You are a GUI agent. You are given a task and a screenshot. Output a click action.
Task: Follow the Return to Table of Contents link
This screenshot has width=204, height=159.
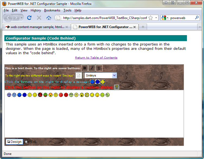tap(96, 57)
